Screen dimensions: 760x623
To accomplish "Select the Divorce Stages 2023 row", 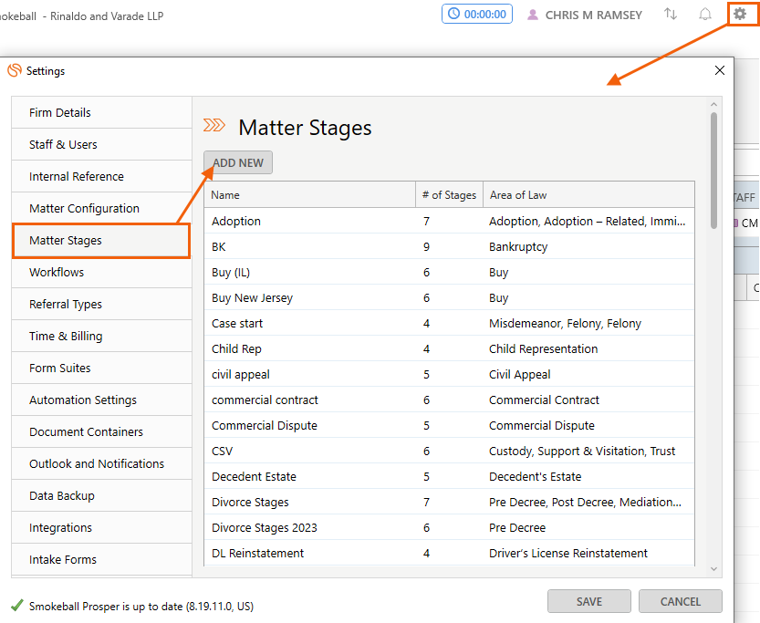I will [449, 528].
